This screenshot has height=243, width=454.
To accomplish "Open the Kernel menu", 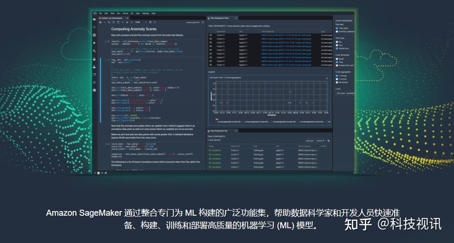I will (125, 13).
